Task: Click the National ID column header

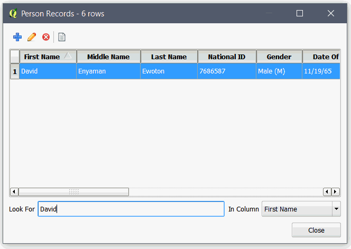Action: coord(227,57)
